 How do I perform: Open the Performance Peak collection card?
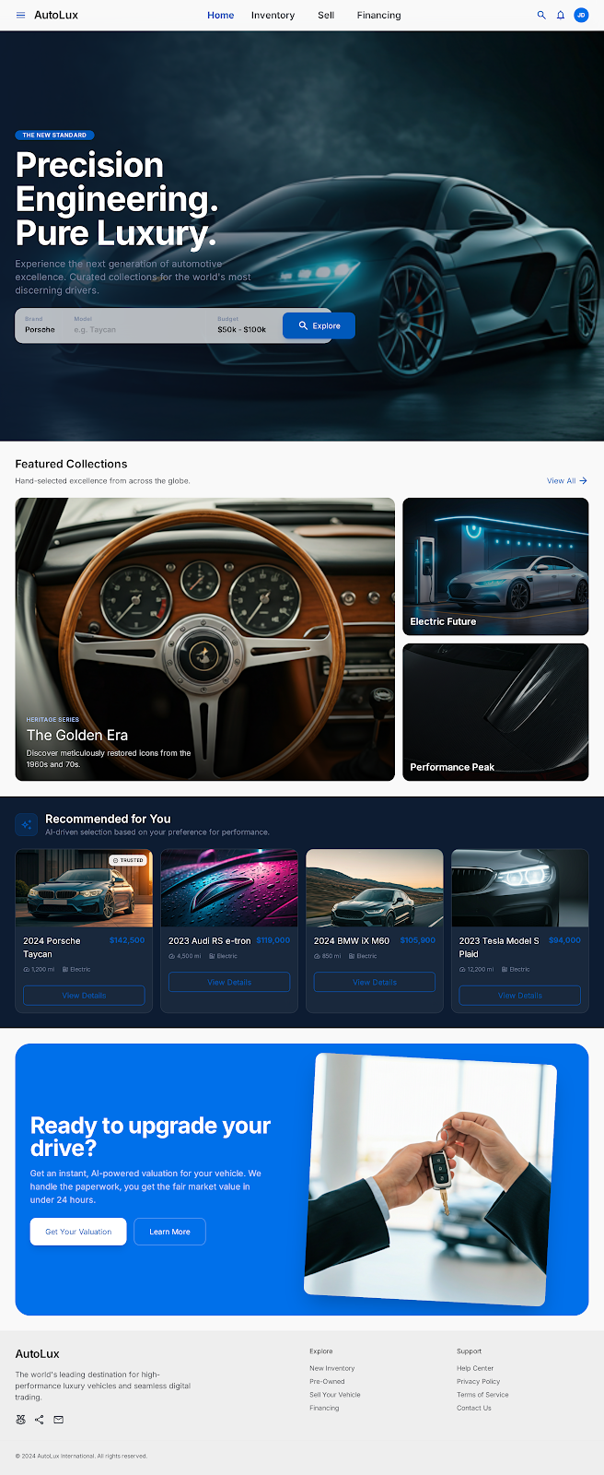coord(495,713)
